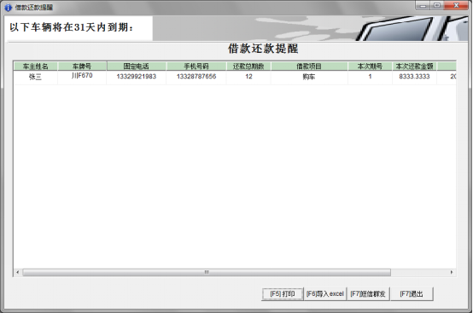
Task: Click the 本次还款金额 column header
Action: (414, 67)
